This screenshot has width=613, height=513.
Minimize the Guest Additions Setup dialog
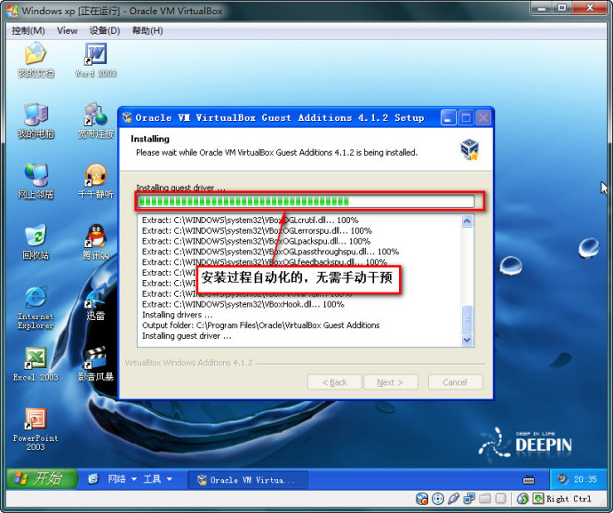tap(449, 117)
